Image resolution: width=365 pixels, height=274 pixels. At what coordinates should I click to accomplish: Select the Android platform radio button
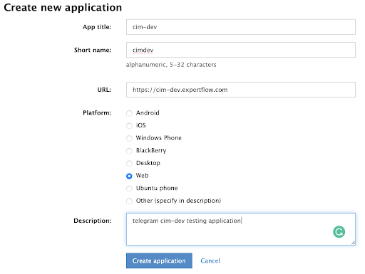(x=129, y=113)
